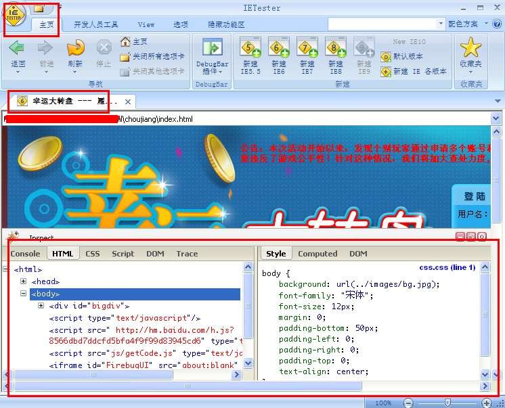
Task: Open the View ribbon tab
Action: pos(146,24)
